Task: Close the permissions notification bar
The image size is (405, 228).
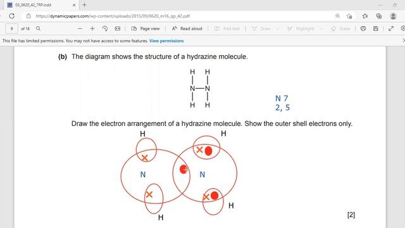Action: tap(404, 41)
